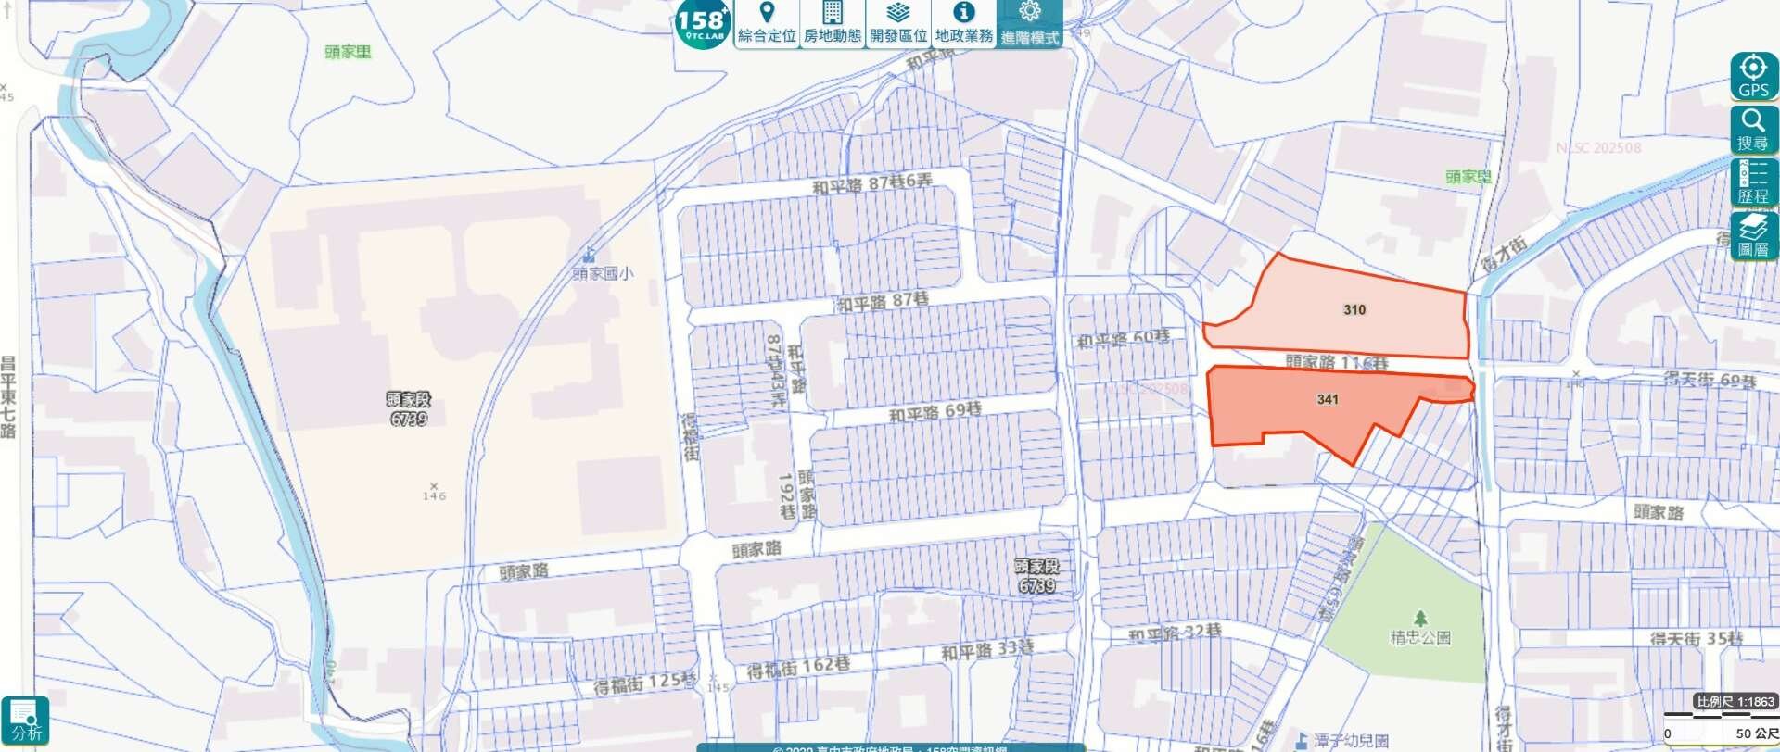This screenshot has width=1780, height=752.
Task: Open the 房地動態 real estate tab
Action: click(832, 24)
